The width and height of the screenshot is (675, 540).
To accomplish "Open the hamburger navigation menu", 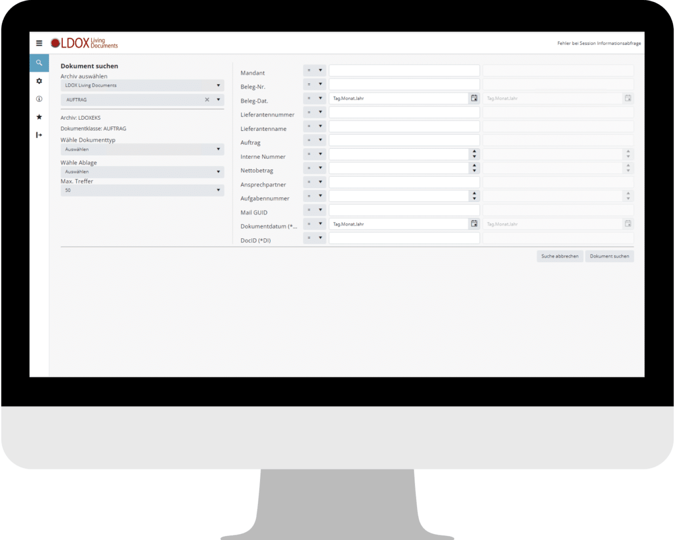I will pyautogui.click(x=39, y=43).
